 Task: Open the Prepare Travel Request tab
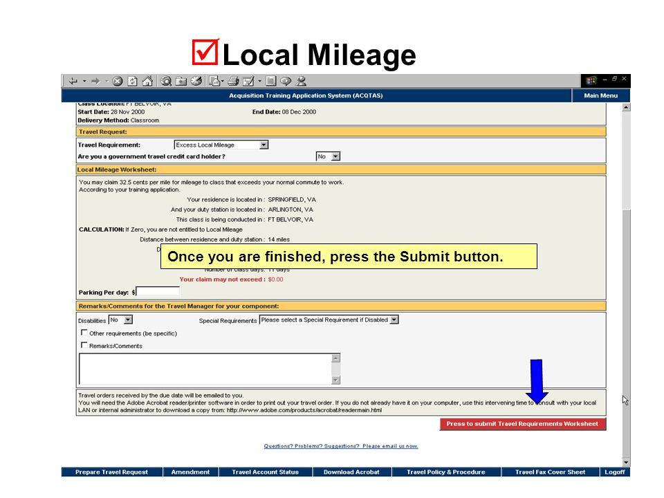pyautogui.click(x=111, y=472)
